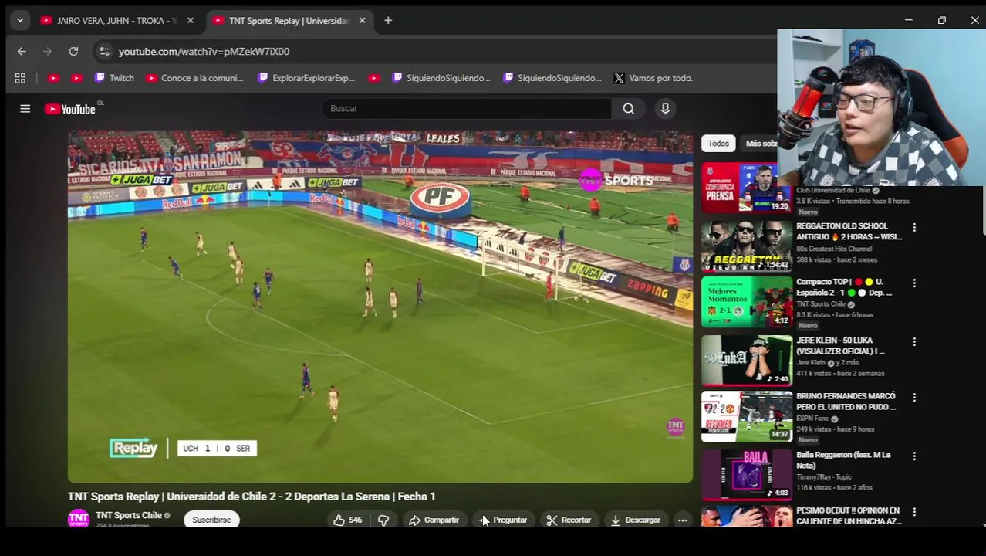Open options for Compacto TOP U. Española video
The height and width of the screenshot is (556, 986).
click(x=914, y=283)
